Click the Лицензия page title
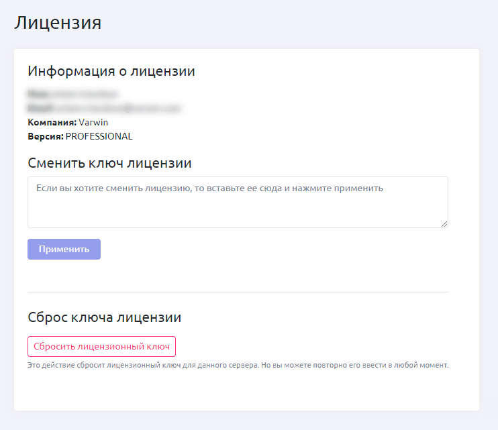This screenshot has width=498, height=430. point(58,22)
